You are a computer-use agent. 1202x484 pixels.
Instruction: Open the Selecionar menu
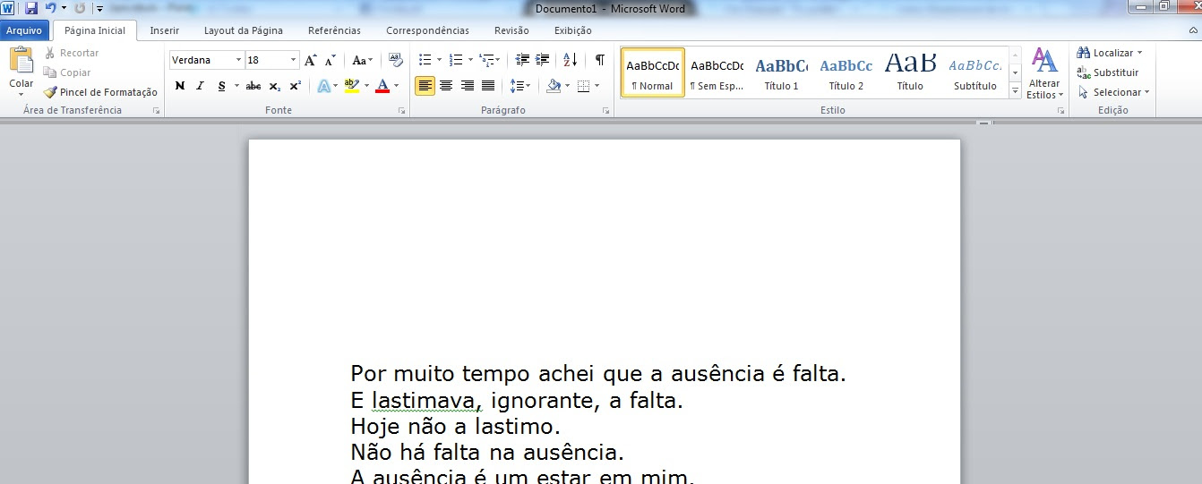[x=1113, y=92]
